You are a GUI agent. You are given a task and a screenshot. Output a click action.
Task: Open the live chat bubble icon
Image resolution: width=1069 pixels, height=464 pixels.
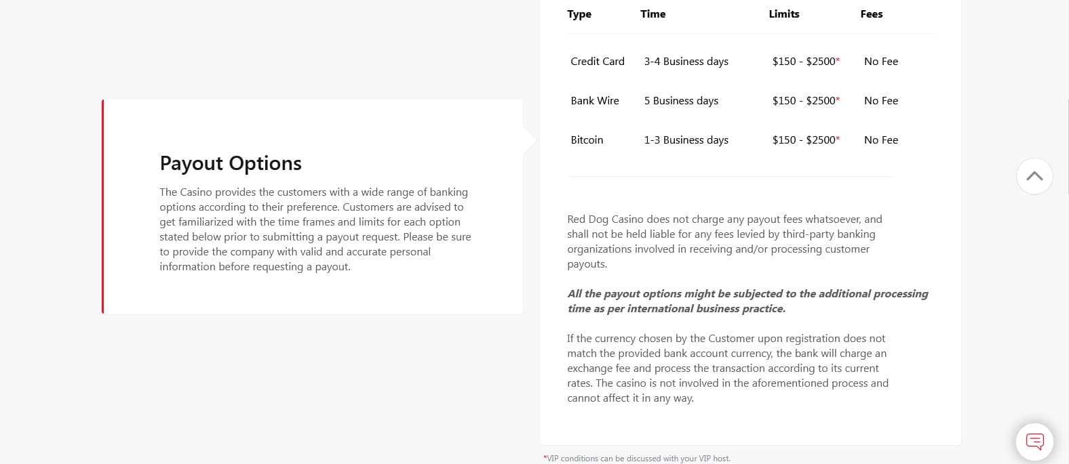coord(1034,442)
